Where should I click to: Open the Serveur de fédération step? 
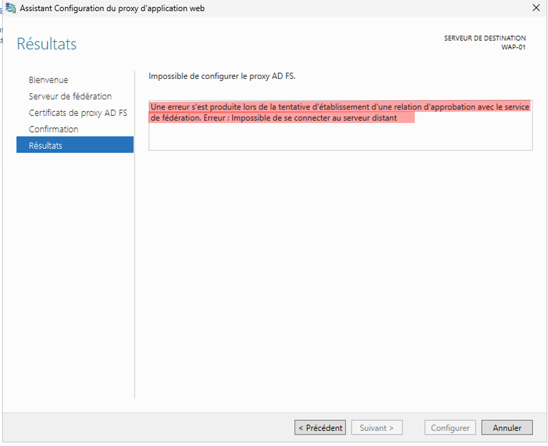click(70, 96)
